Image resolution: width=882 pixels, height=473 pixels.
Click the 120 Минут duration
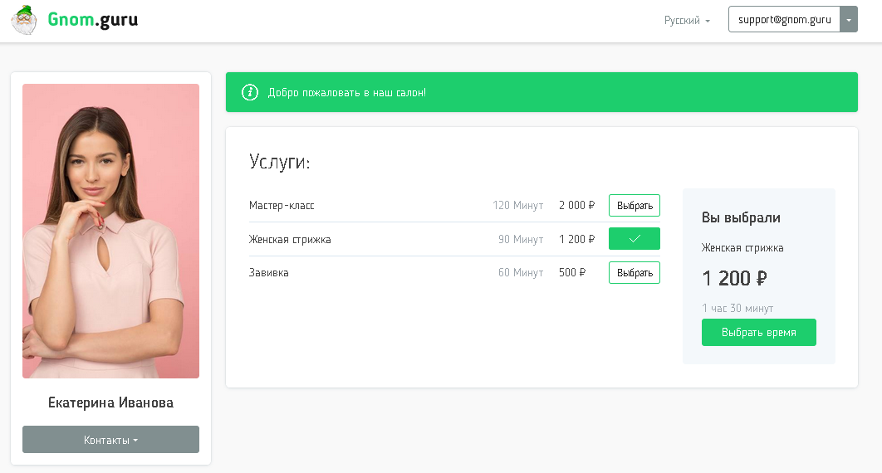coord(518,206)
